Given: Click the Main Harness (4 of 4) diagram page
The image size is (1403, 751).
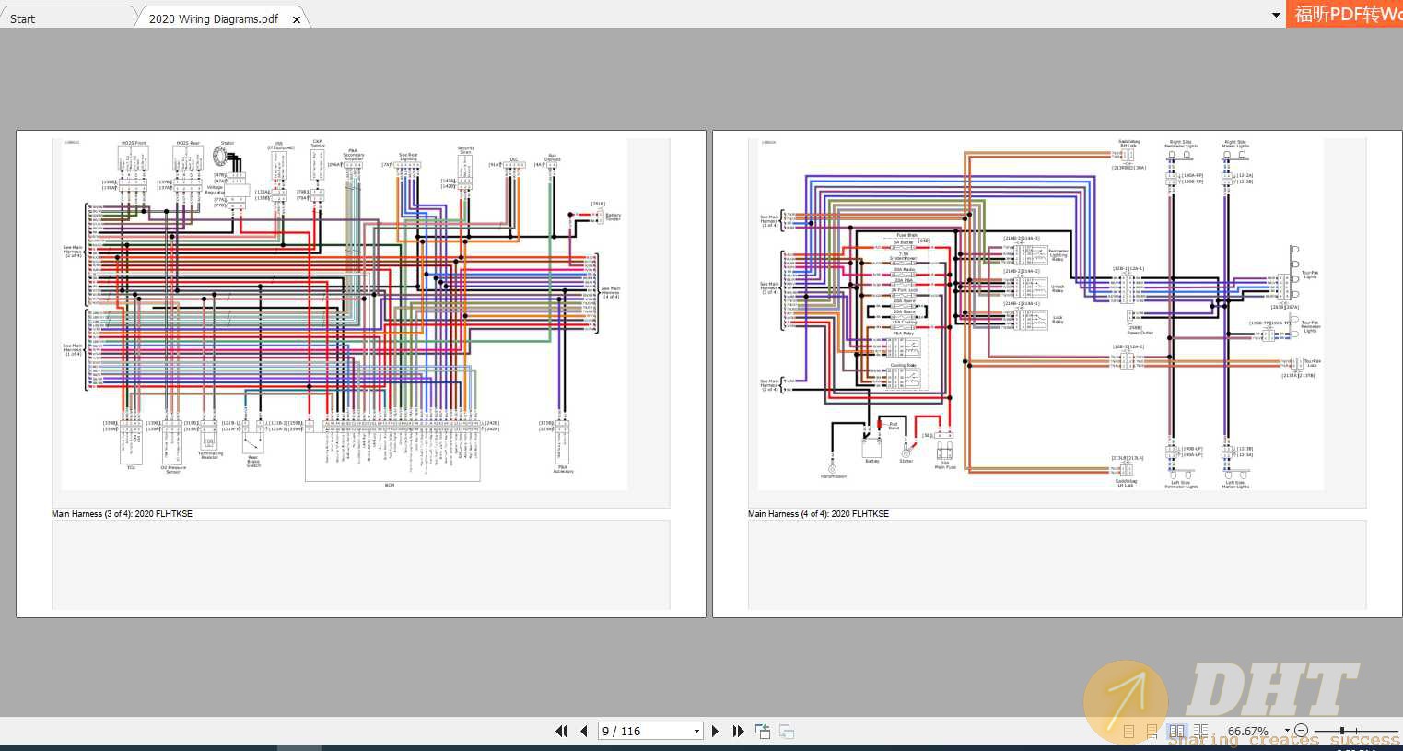Looking at the screenshot, I should pos(1058,373).
